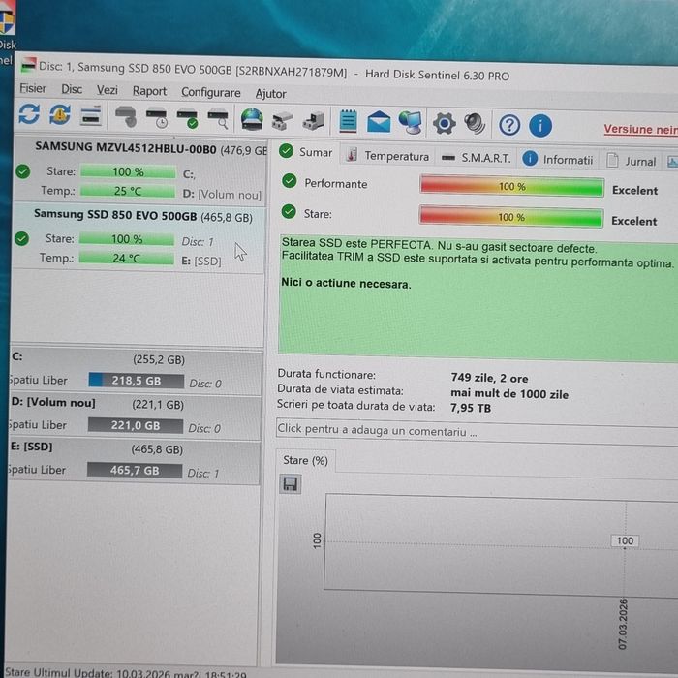This screenshot has width=678, height=678.
Task: Open the Configurare menu
Action: pos(210,93)
